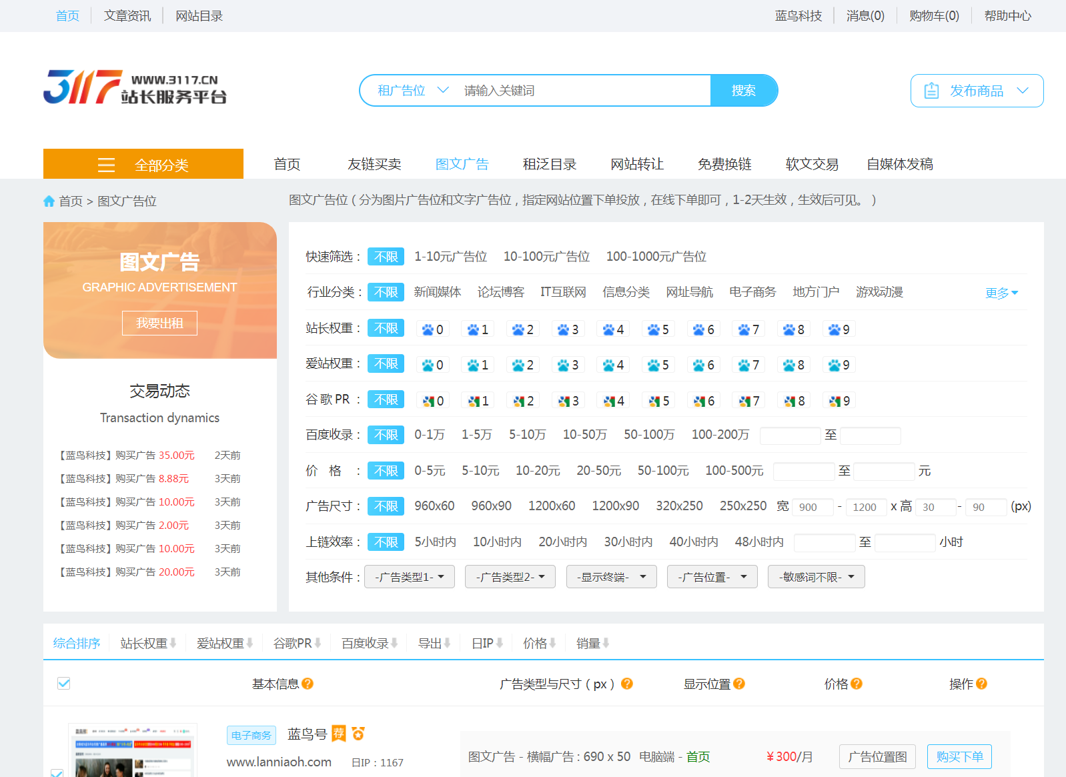Click the 3117 site logo
The width and height of the screenshot is (1066, 777).
(x=135, y=87)
